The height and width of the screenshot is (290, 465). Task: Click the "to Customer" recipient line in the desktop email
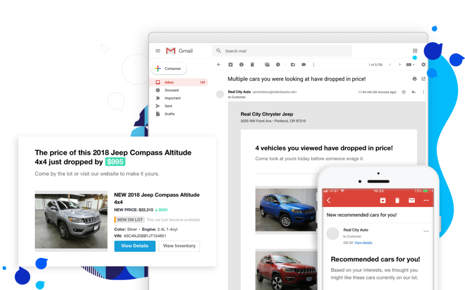pyautogui.click(x=237, y=97)
